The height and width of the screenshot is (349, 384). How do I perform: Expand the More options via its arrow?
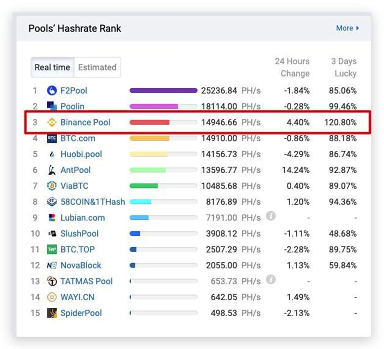(358, 28)
